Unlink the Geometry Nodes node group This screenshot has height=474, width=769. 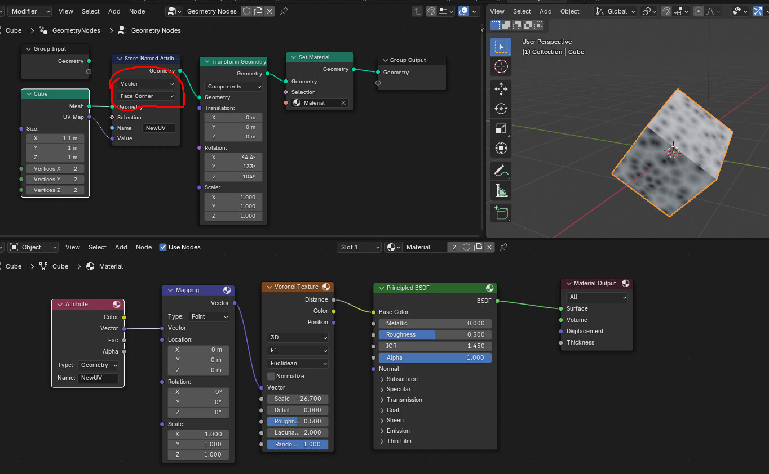269,11
